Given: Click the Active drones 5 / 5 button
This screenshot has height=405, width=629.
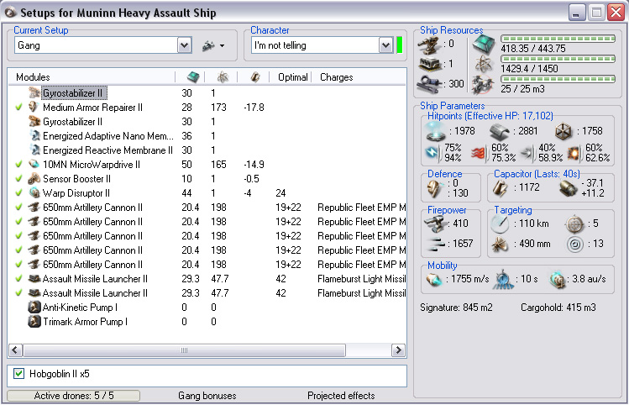Looking at the screenshot, I should tap(73, 396).
